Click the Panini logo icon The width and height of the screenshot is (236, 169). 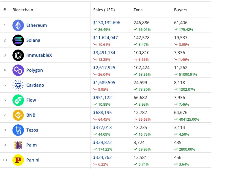point(18,160)
